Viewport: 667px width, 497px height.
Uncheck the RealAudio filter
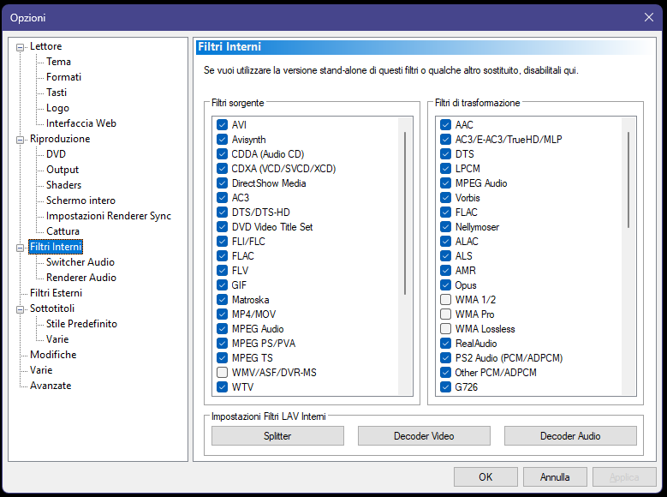[445, 344]
